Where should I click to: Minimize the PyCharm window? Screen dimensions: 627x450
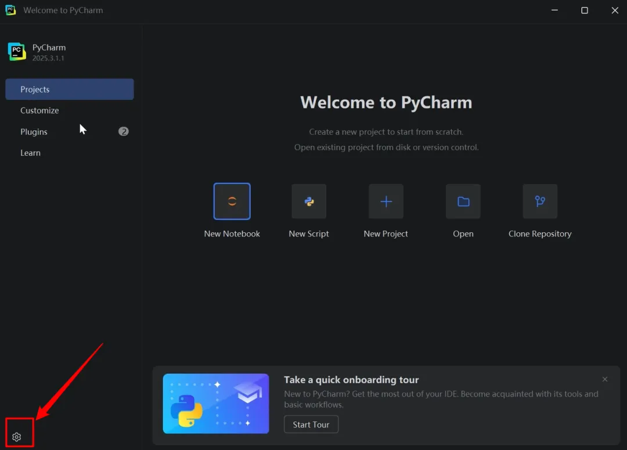pos(554,10)
